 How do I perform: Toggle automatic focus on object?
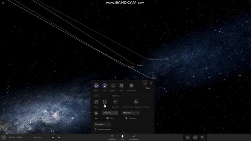pos(136,102)
